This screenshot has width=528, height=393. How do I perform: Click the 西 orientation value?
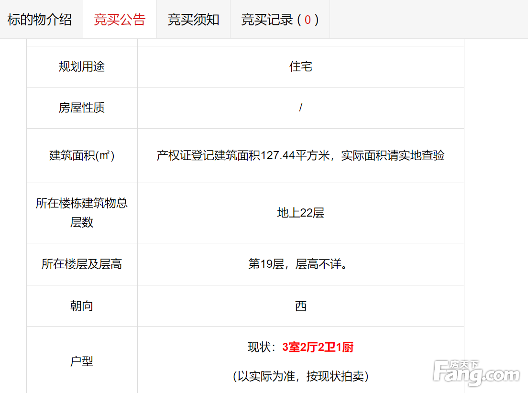301,306
